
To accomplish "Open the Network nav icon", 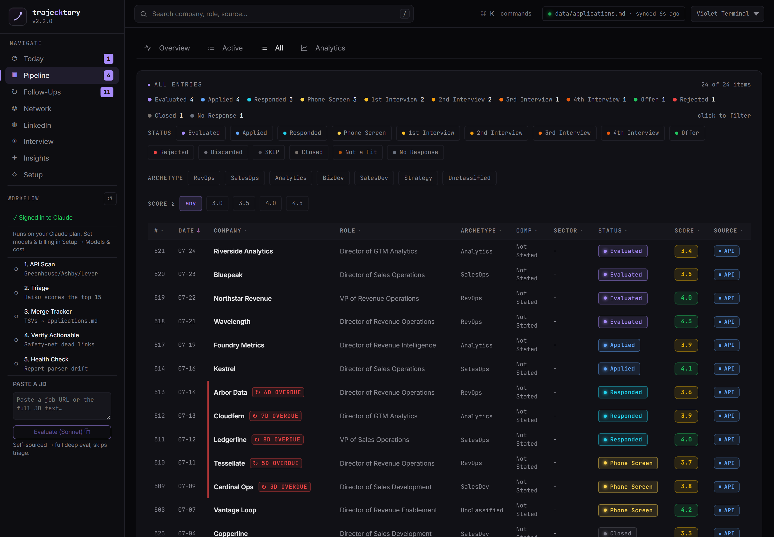I will pyautogui.click(x=15, y=108).
